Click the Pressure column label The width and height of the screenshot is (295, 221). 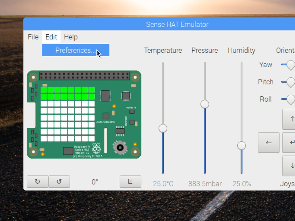tap(205, 50)
